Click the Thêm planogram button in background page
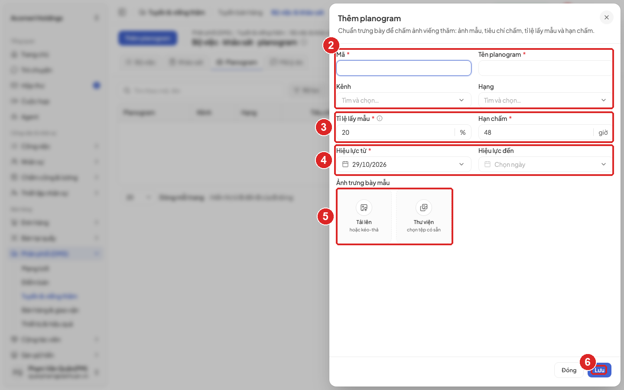 click(x=148, y=38)
